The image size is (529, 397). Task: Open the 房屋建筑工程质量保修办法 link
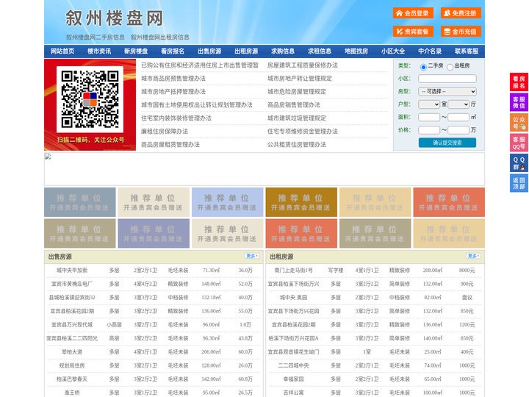point(303,65)
